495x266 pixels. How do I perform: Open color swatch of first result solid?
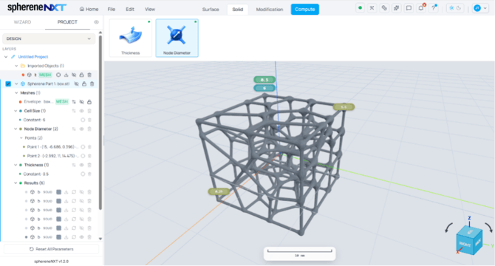[x=58, y=192]
